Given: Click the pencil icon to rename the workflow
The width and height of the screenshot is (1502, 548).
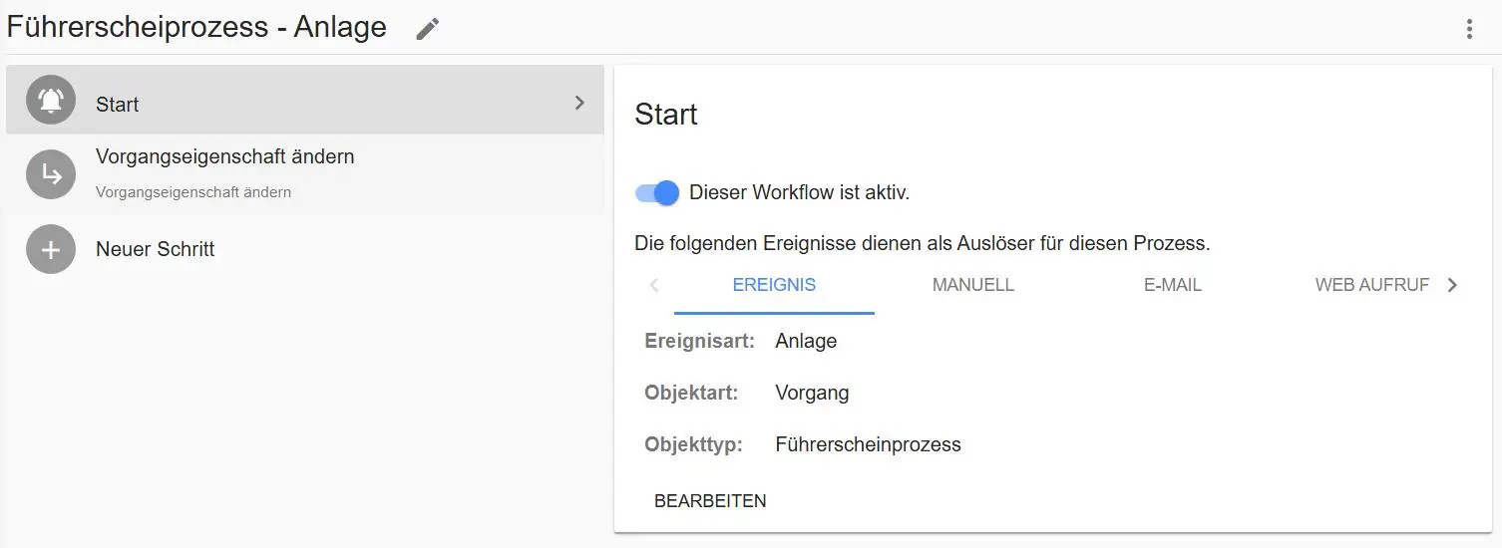Looking at the screenshot, I should pyautogui.click(x=427, y=29).
